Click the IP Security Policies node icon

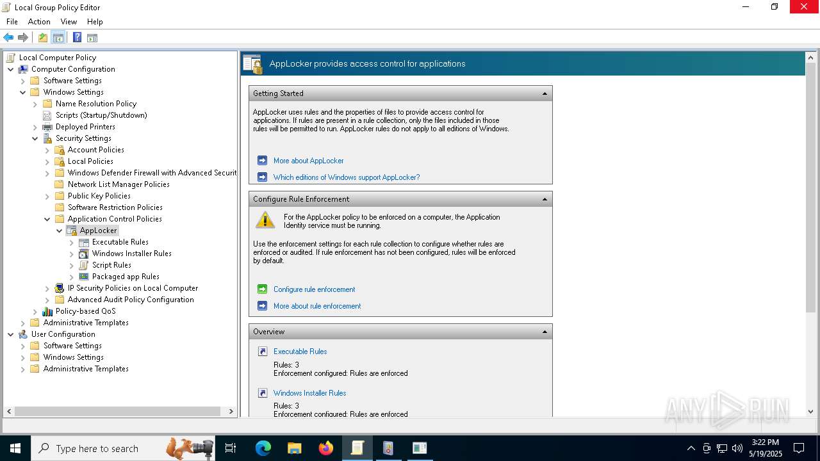(x=60, y=288)
